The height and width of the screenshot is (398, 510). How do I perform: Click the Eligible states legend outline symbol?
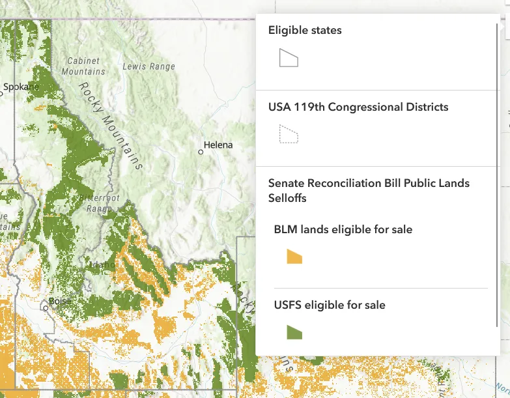[289, 58]
